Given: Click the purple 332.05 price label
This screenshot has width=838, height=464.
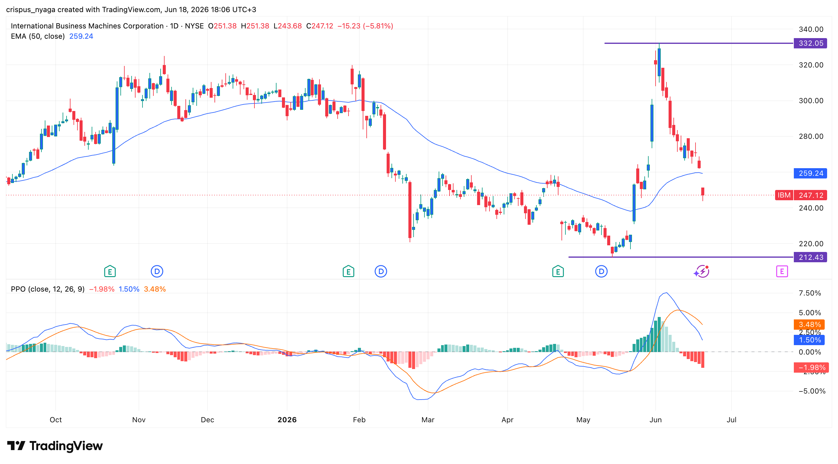Looking at the screenshot, I should click(810, 43).
